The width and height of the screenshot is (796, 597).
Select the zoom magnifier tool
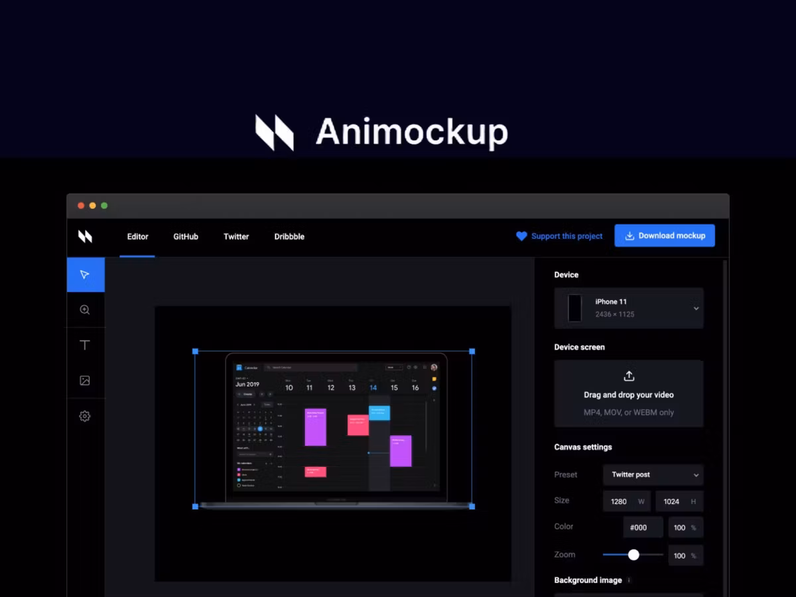coord(85,310)
